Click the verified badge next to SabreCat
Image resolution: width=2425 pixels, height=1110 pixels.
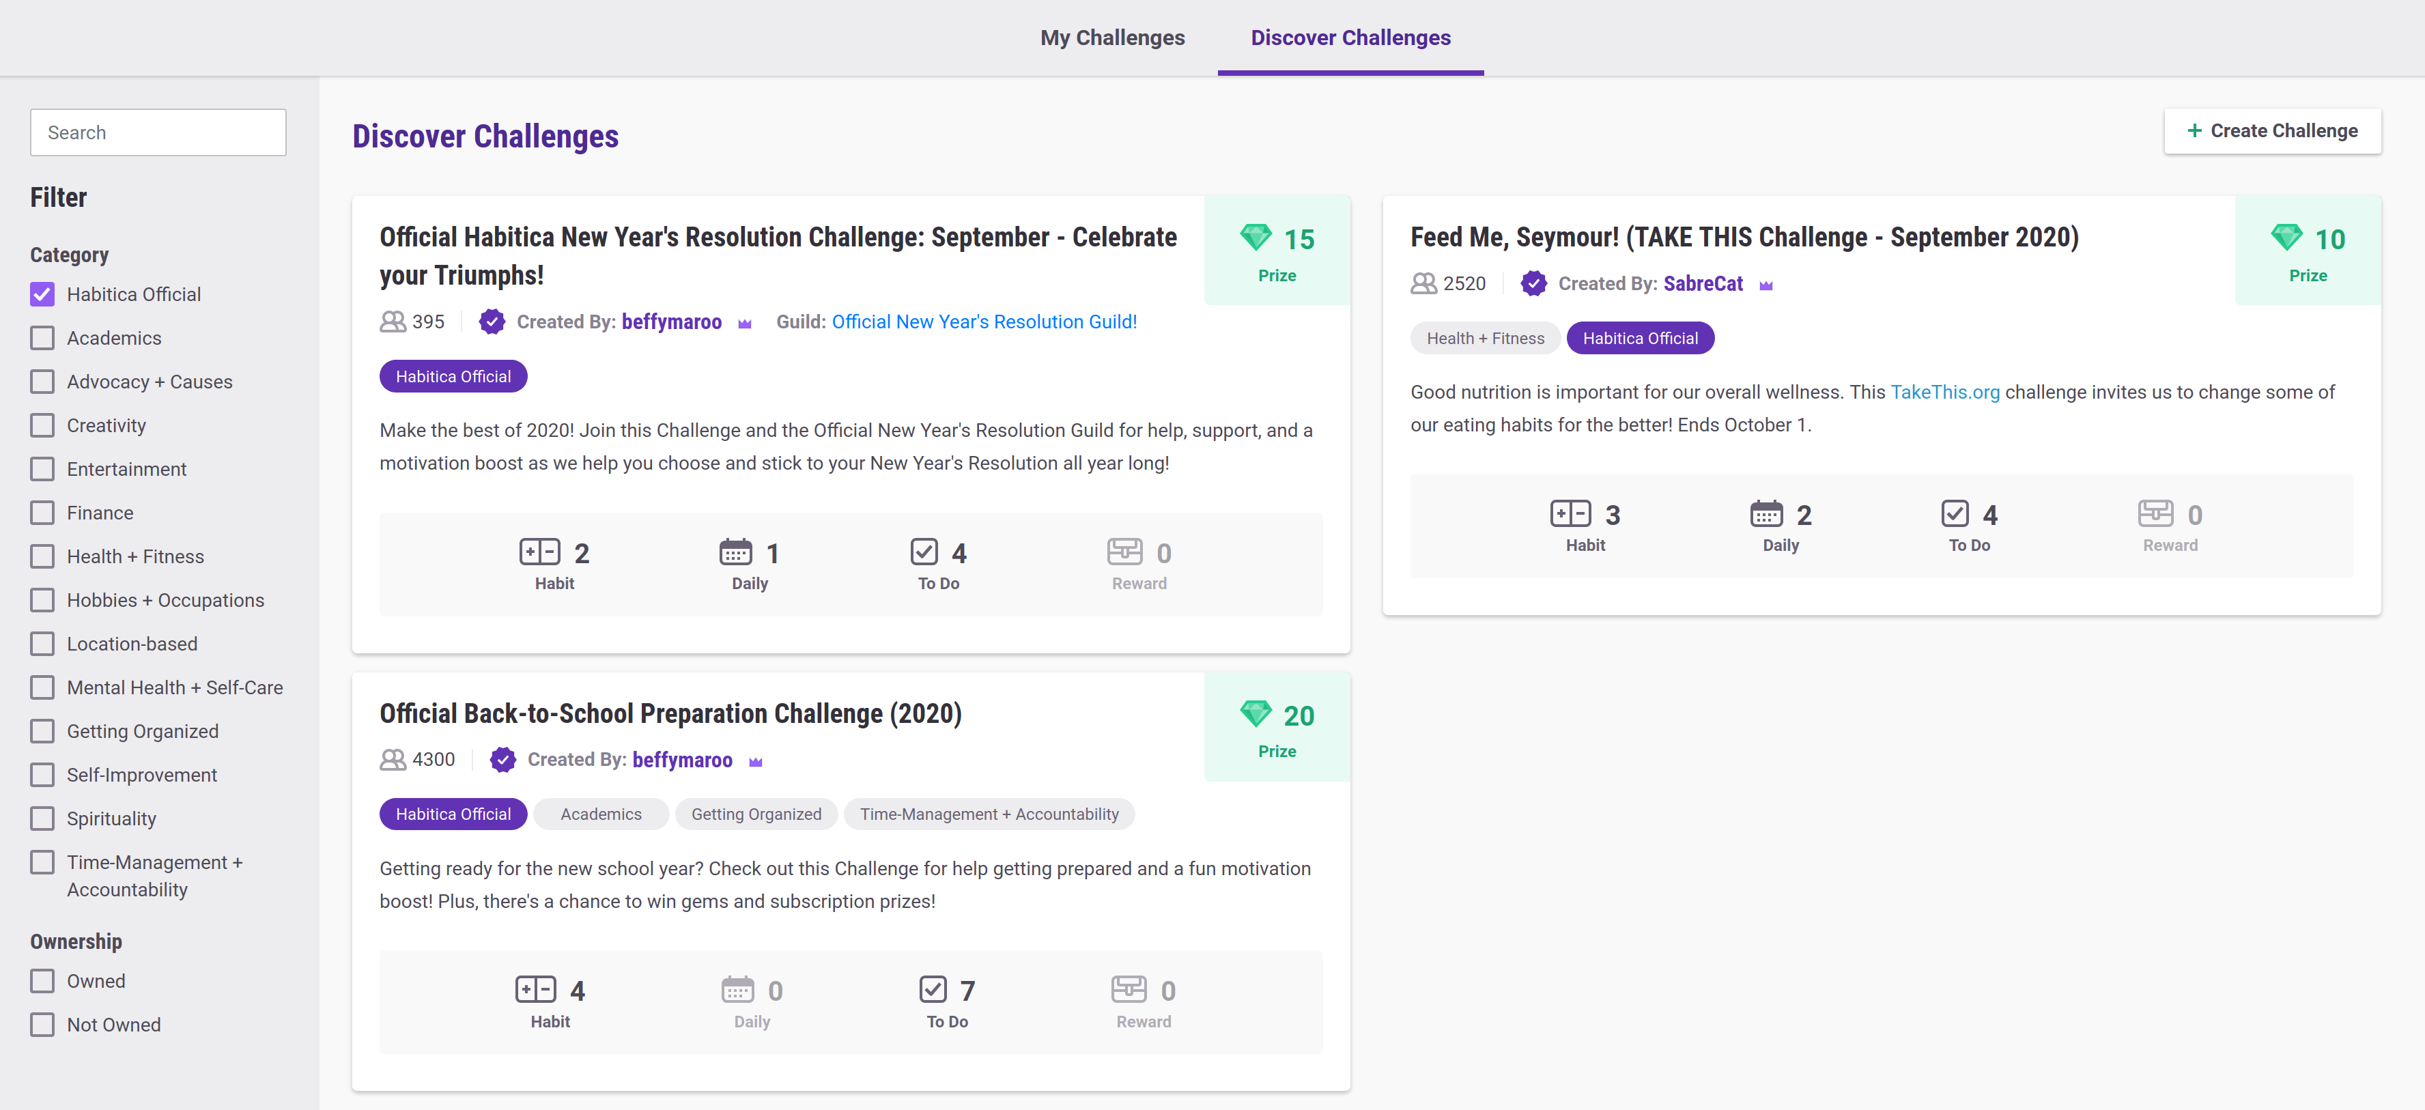pyautogui.click(x=1533, y=283)
